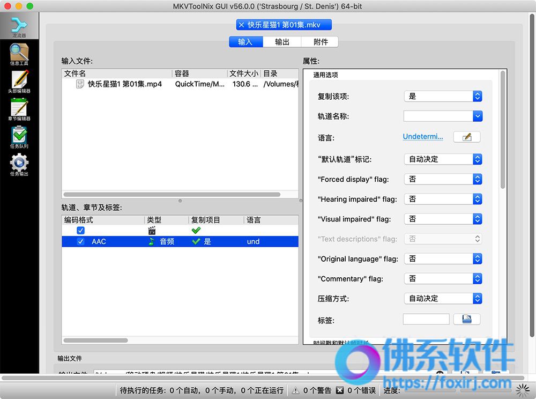Click the tags file browse button
Viewport: 536px width, 399px height.
[467, 319]
